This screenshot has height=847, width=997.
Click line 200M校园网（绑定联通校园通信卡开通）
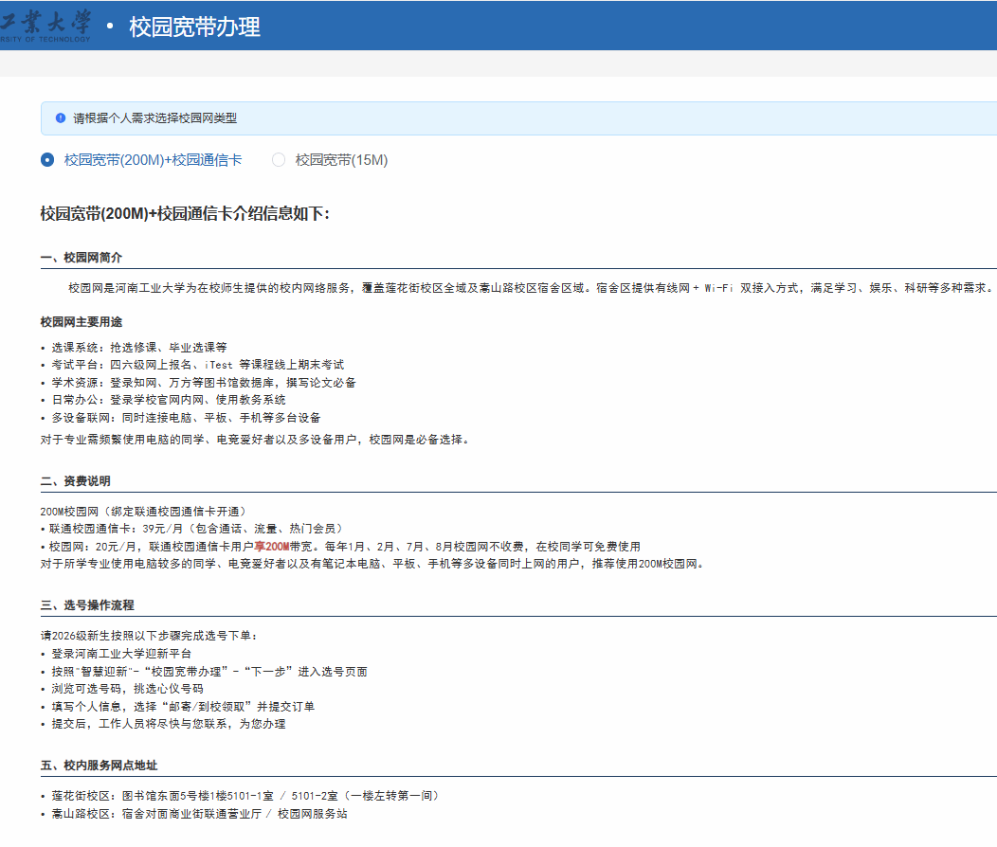[145, 512]
